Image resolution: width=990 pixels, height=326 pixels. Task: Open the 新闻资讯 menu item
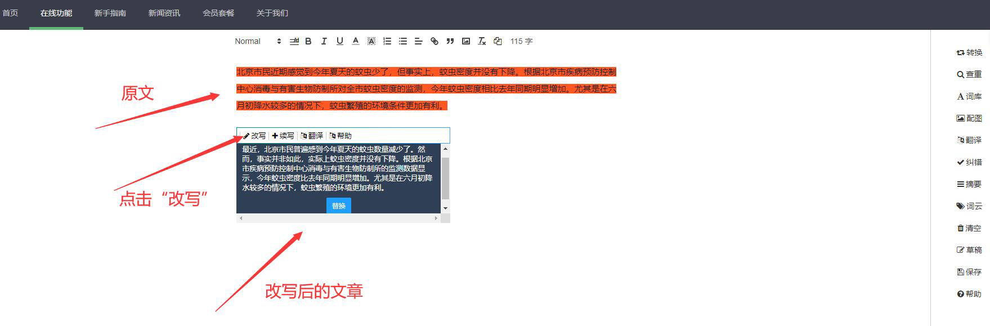coord(164,13)
